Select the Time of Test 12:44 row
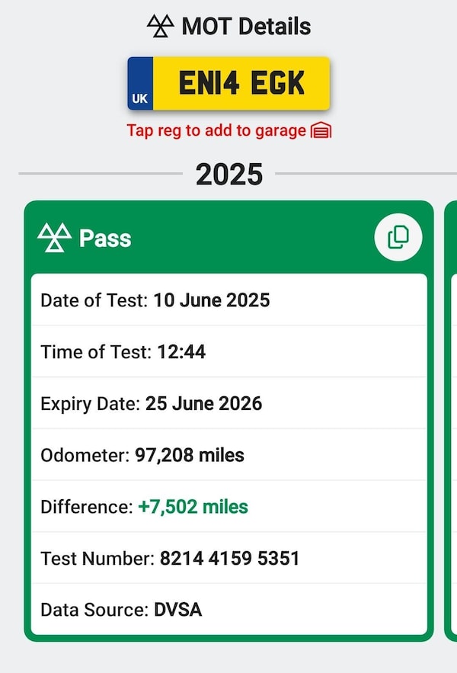The height and width of the screenshot is (673, 457). 228,351
